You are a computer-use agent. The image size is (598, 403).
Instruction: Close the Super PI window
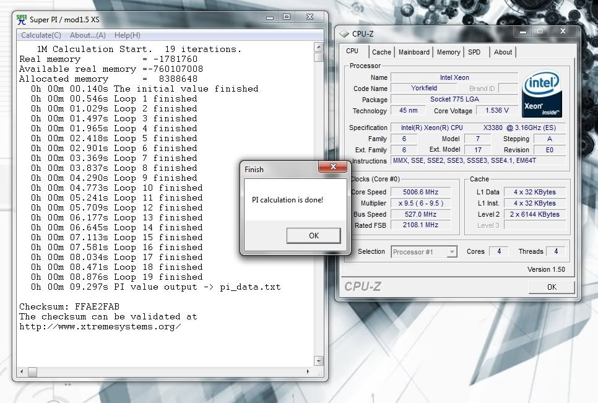(x=310, y=17)
